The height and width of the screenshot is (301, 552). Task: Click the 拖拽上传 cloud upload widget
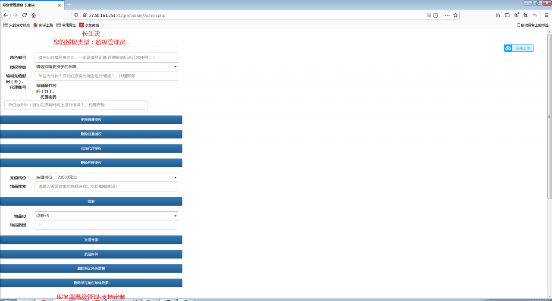tap(518, 48)
